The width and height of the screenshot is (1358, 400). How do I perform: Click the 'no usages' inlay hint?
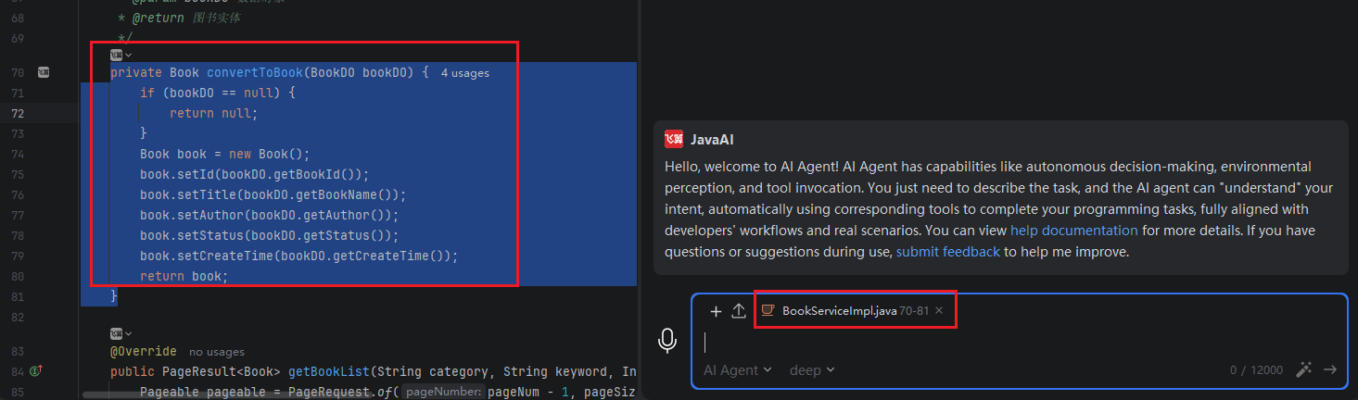217,352
